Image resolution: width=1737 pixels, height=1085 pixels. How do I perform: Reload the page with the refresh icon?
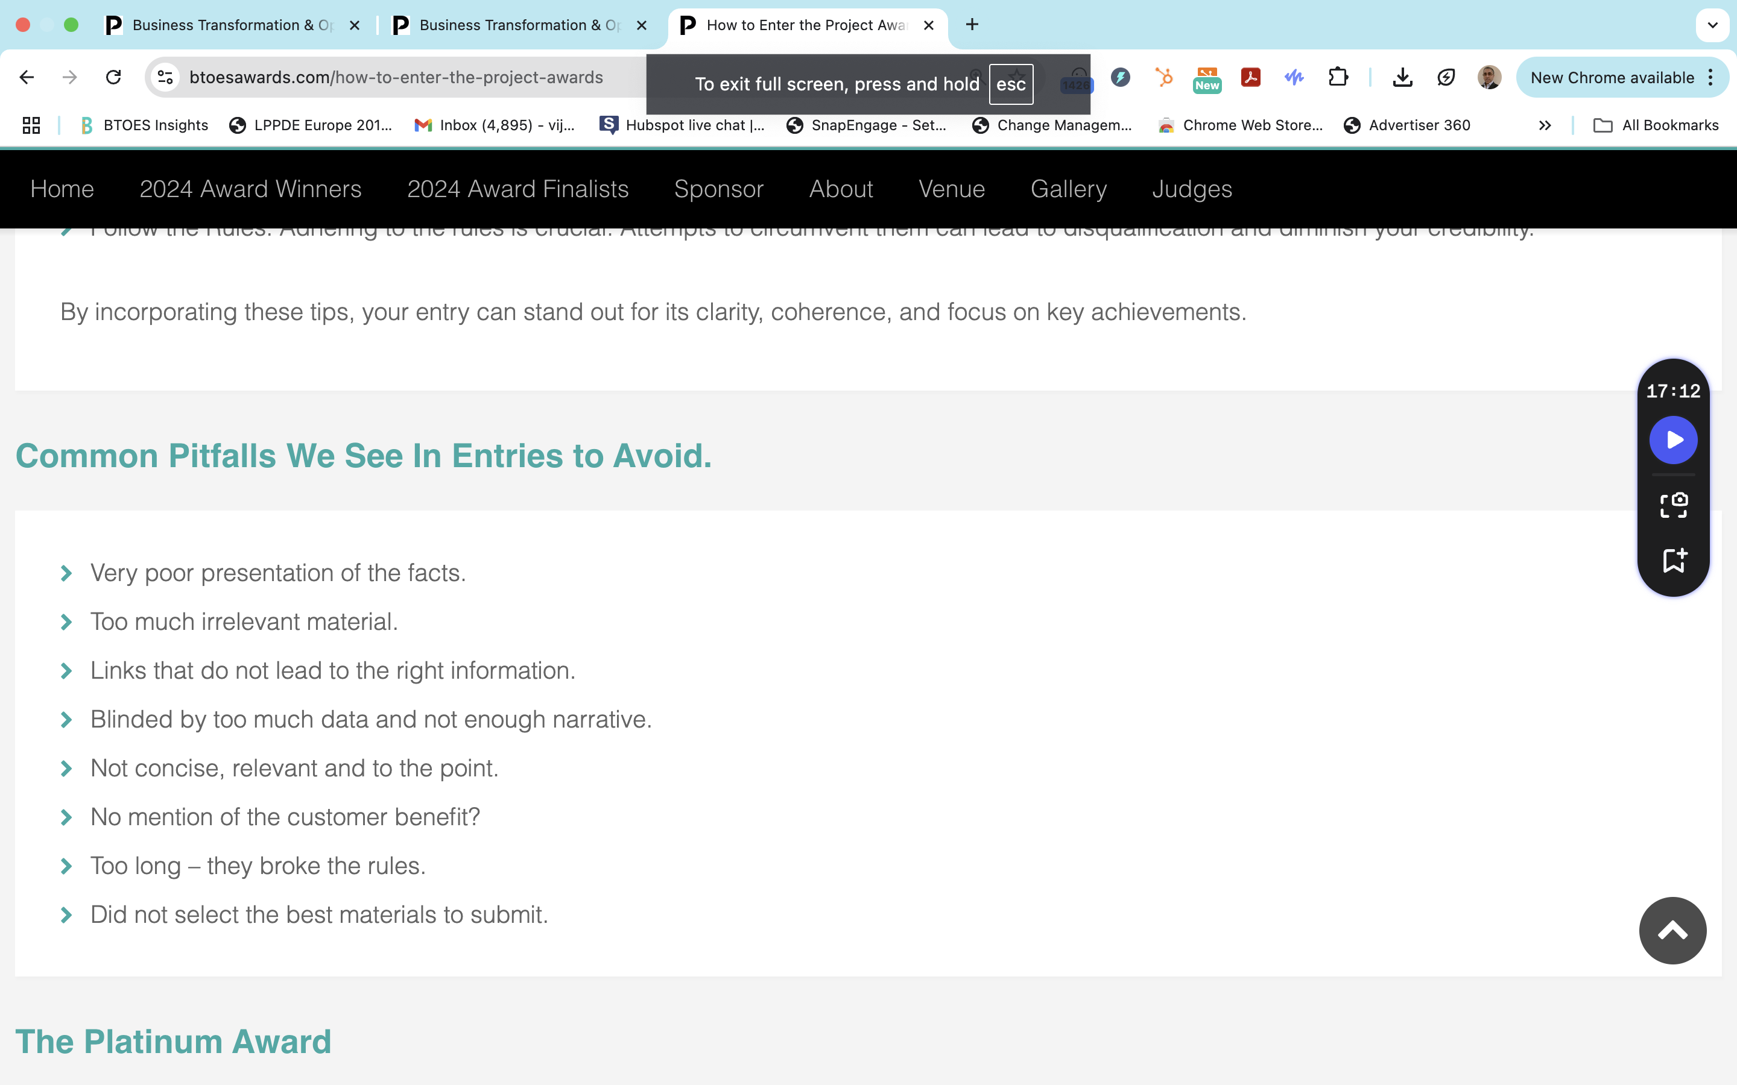click(x=113, y=78)
